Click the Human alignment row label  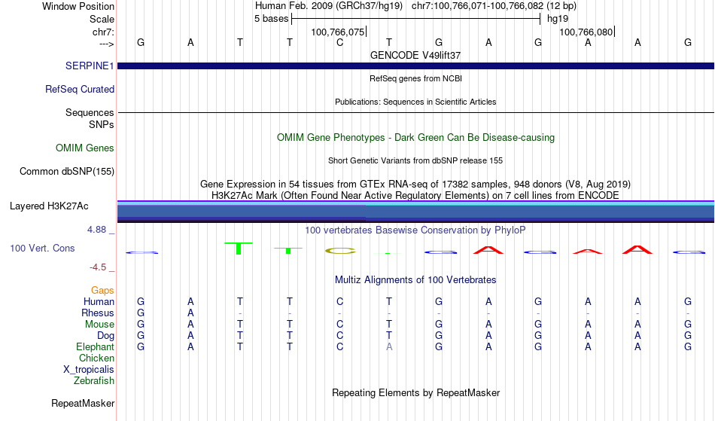(x=99, y=301)
